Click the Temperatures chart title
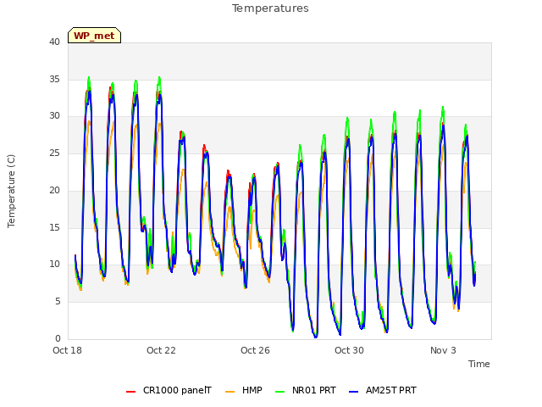The width and height of the screenshot is (542, 407). pyautogui.click(x=270, y=8)
